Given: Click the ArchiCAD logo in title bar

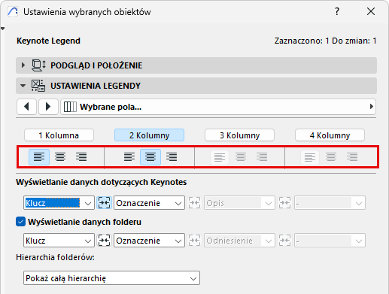Looking at the screenshot, I should click(13, 11).
